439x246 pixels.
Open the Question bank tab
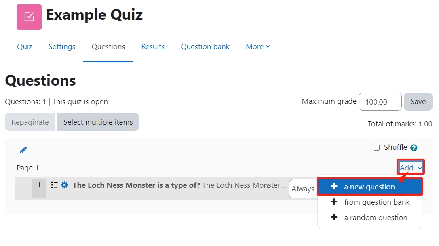pos(205,47)
